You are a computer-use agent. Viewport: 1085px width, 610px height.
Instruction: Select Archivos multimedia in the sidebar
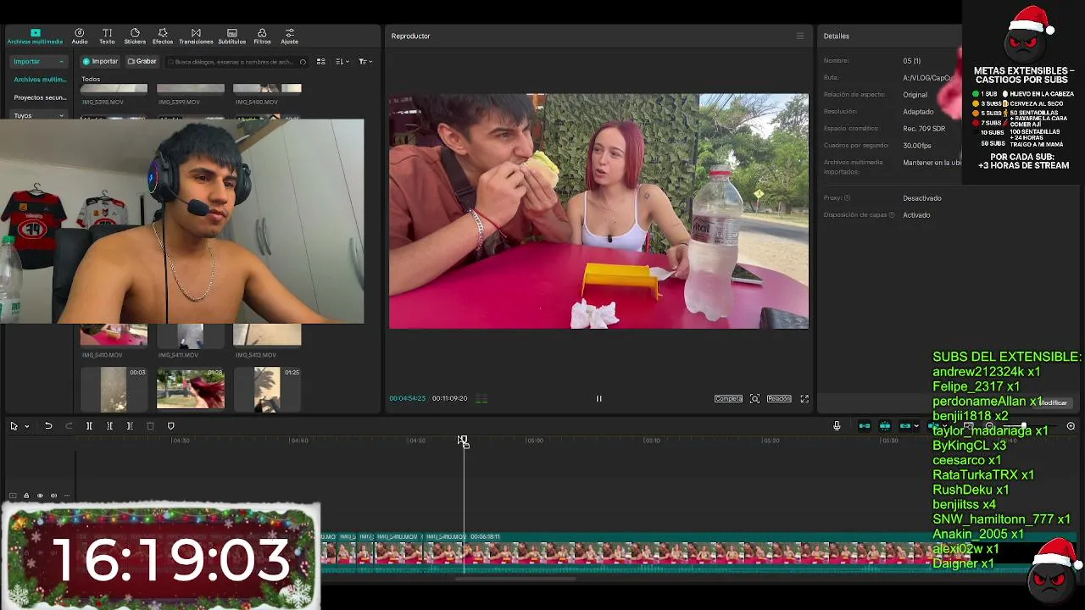40,80
